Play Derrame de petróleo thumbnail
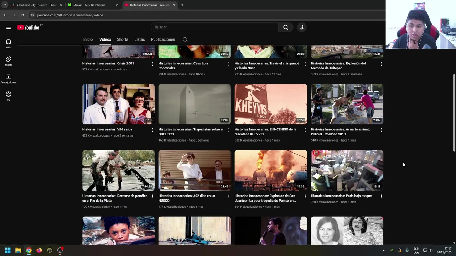The width and height of the screenshot is (456, 256). coord(118,170)
